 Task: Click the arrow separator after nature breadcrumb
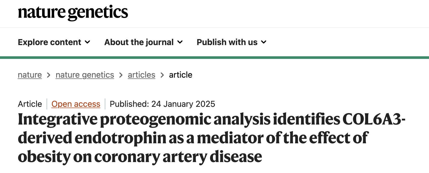point(48,75)
